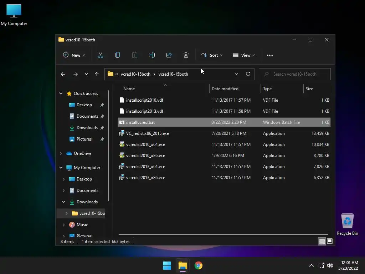Image resolution: width=365 pixels, height=274 pixels.
Task: Go back with the left arrow
Action: [63, 74]
